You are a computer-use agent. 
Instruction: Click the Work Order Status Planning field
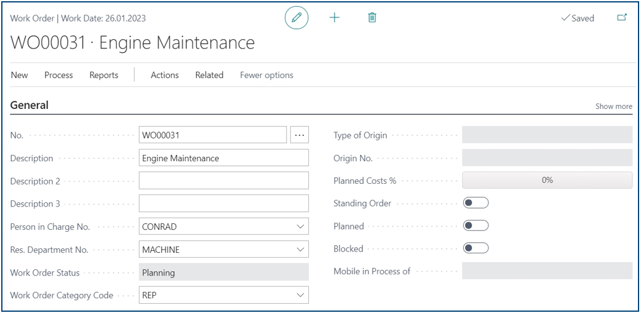pos(224,272)
